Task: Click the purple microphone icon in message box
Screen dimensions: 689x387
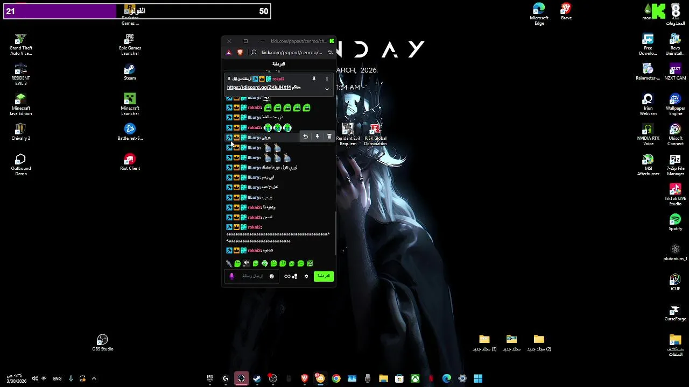Action: point(232,276)
